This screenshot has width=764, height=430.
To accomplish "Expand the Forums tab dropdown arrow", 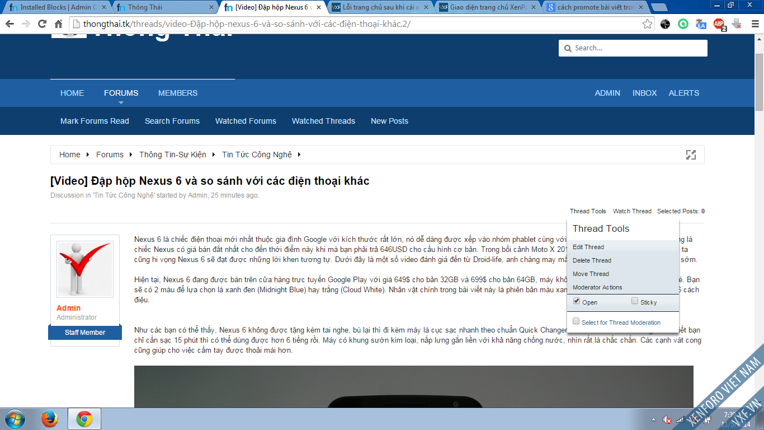I will pos(121,102).
